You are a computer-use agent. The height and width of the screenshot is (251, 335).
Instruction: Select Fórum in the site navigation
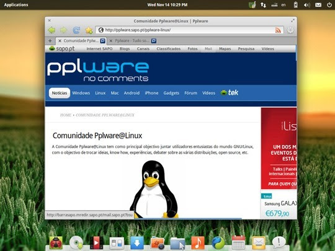coord(191,93)
